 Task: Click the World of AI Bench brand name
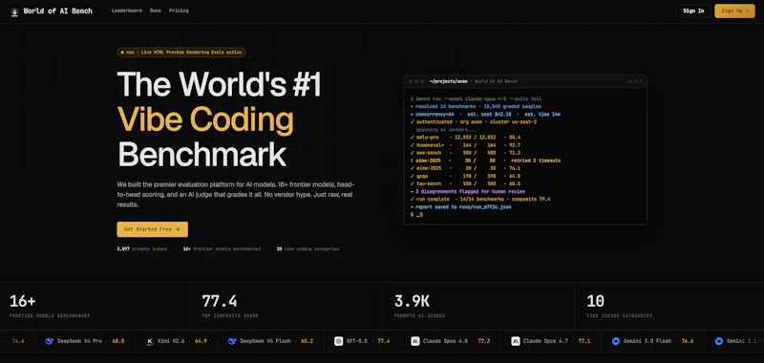pyautogui.click(x=57, y=11)
